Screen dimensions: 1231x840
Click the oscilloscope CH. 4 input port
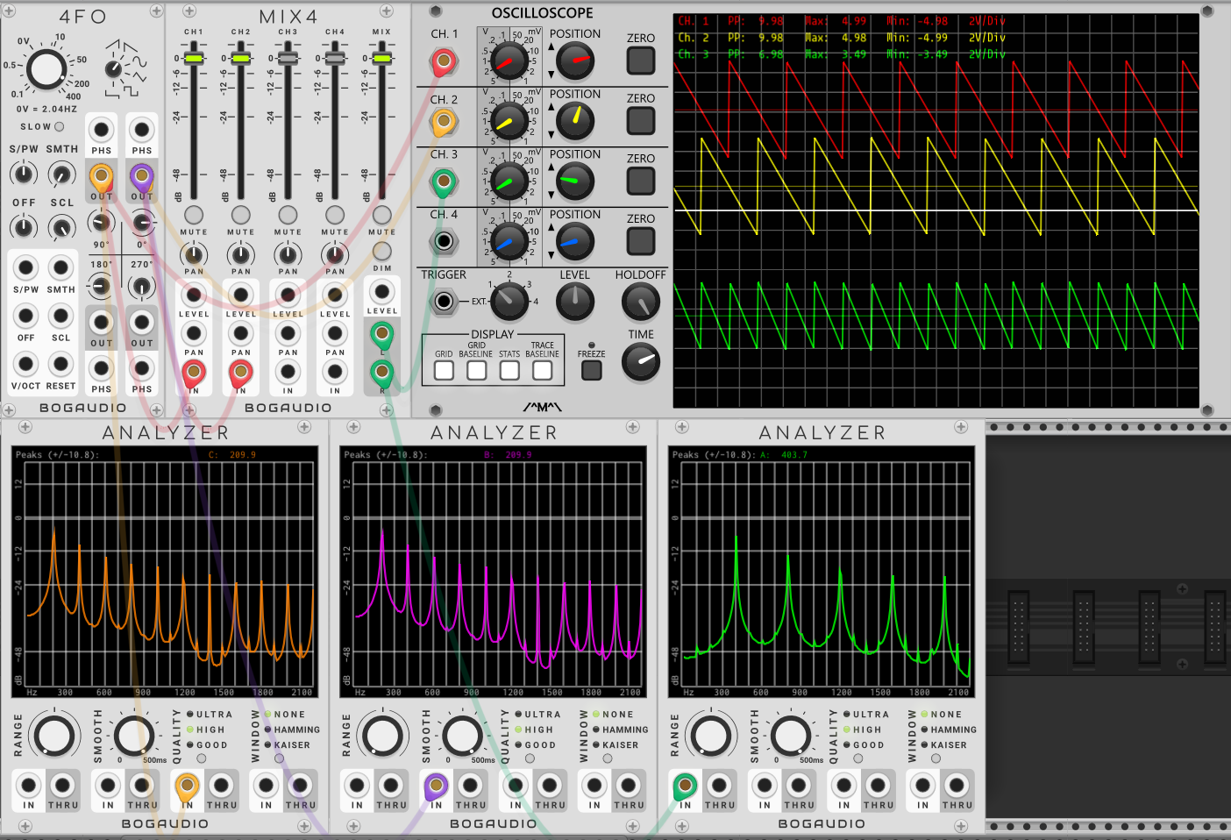444,241
